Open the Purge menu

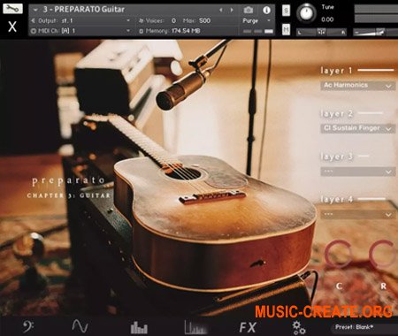click(256, 20)
